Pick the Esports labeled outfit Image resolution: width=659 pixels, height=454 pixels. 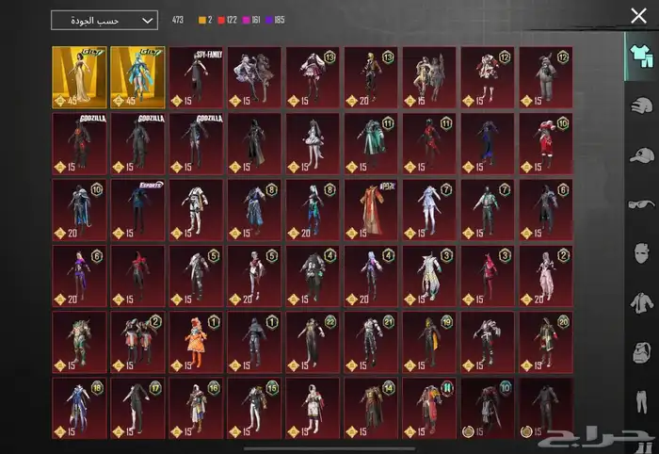coord(137,209)
